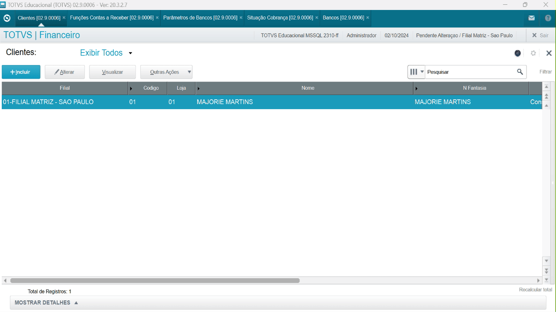Open the column selector bars dropdown
Screen dimensions: 556x312
tap(417, 72)
